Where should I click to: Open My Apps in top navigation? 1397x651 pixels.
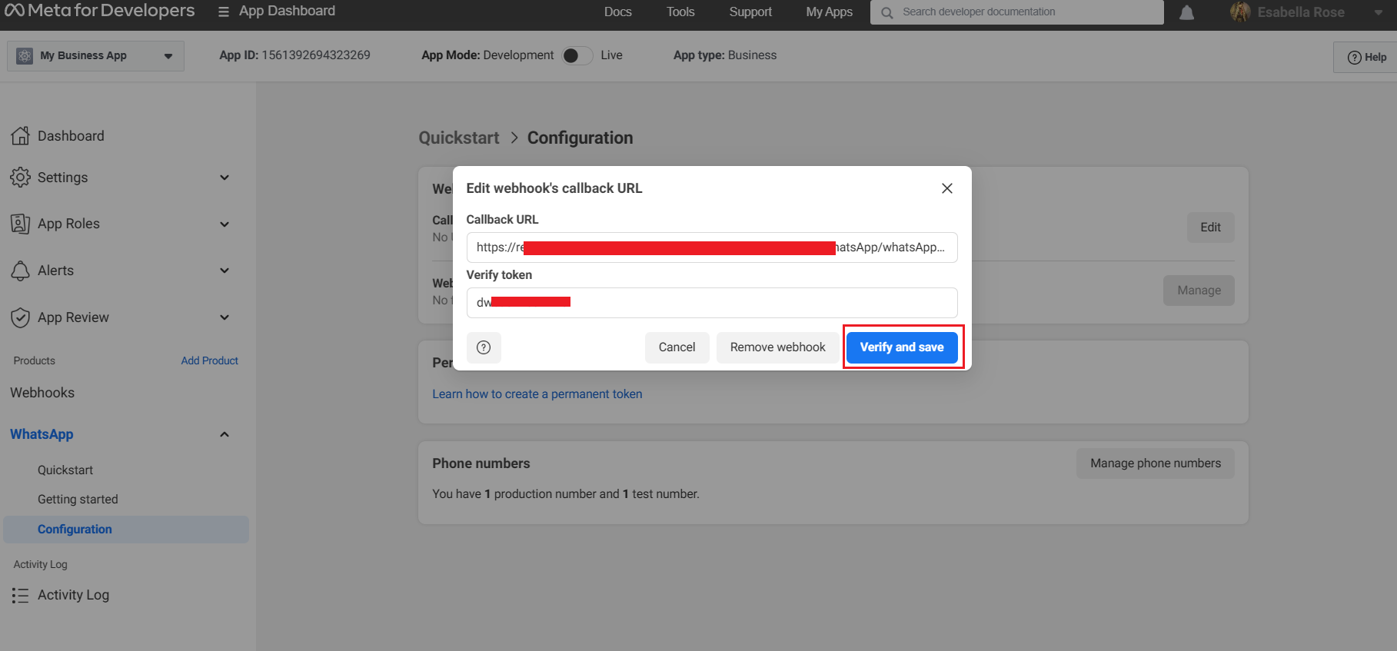(829, 12)
